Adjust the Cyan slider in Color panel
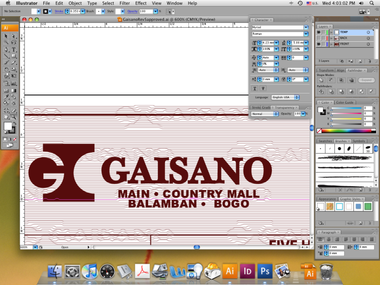380x285 pixels. [x=345, y=108]
